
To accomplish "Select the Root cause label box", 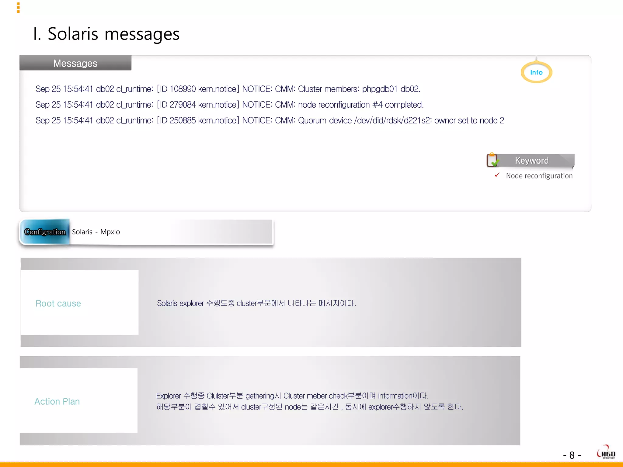I will point(80,303).
